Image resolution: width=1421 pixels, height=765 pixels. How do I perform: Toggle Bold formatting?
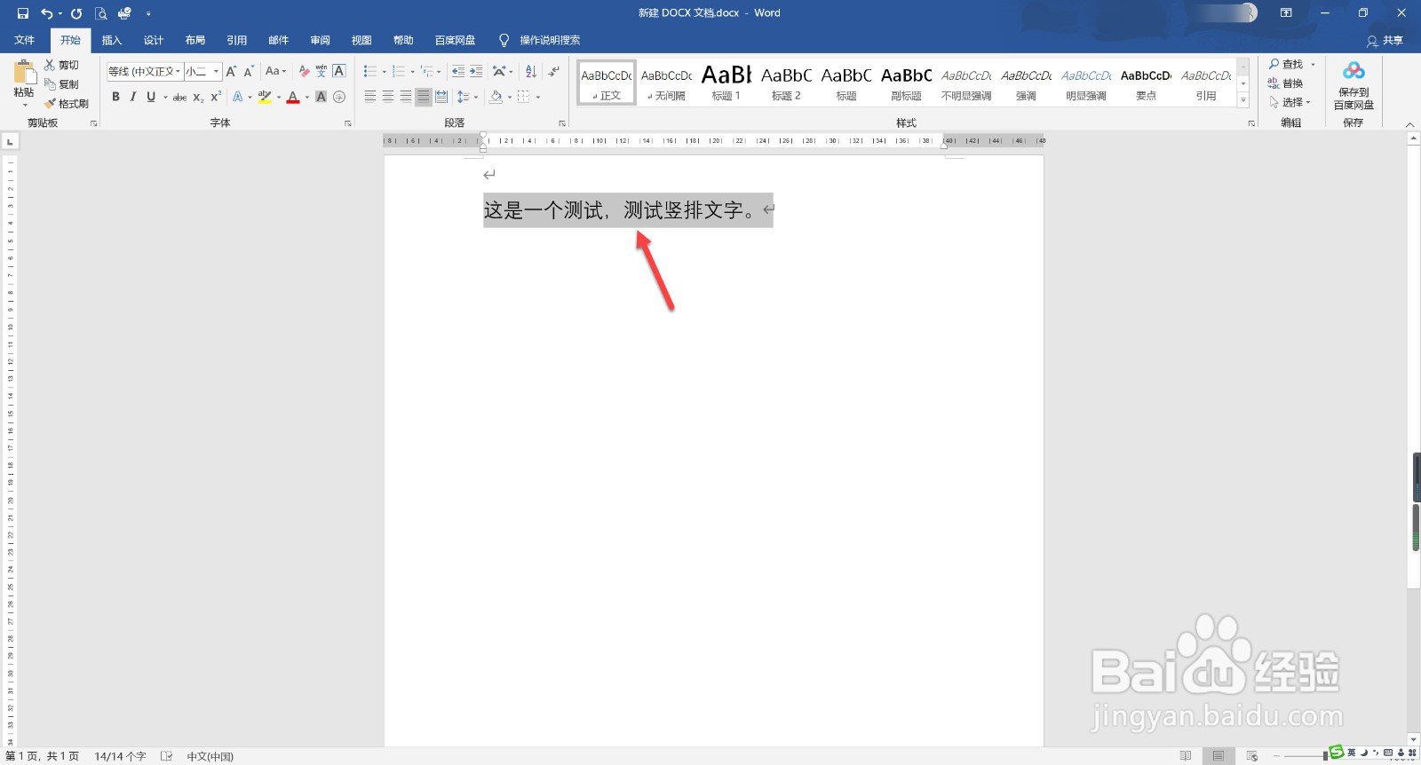click(x=115, y=97)
